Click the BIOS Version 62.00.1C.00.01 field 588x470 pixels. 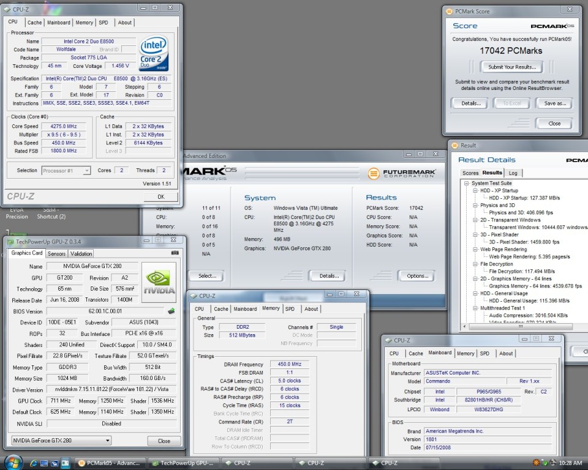[x=105, y=311]
